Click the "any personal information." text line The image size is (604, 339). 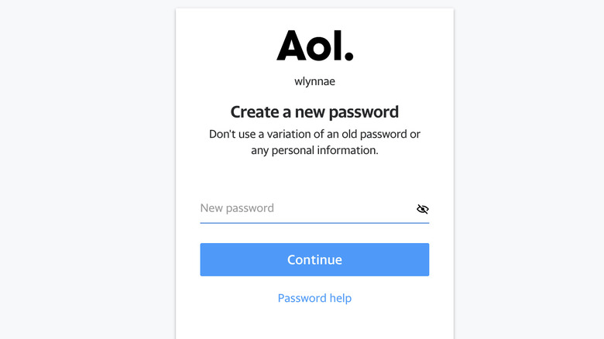(314, 150)
